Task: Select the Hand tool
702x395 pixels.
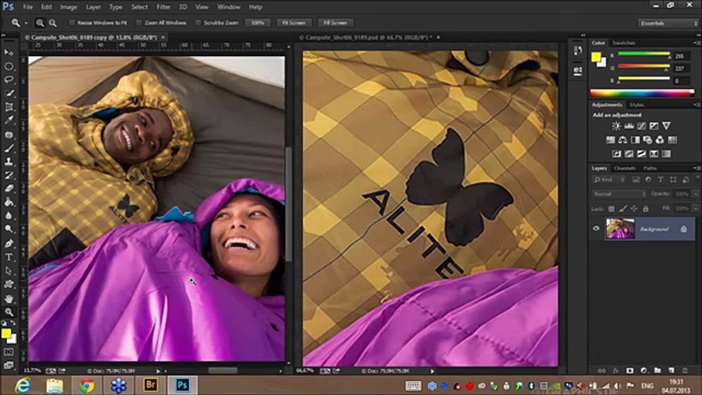Action: click(x=9, y=298)
